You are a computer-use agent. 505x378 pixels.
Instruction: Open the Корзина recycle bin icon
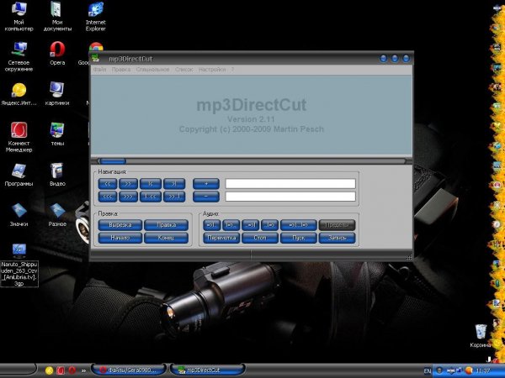tap(481, 336)
